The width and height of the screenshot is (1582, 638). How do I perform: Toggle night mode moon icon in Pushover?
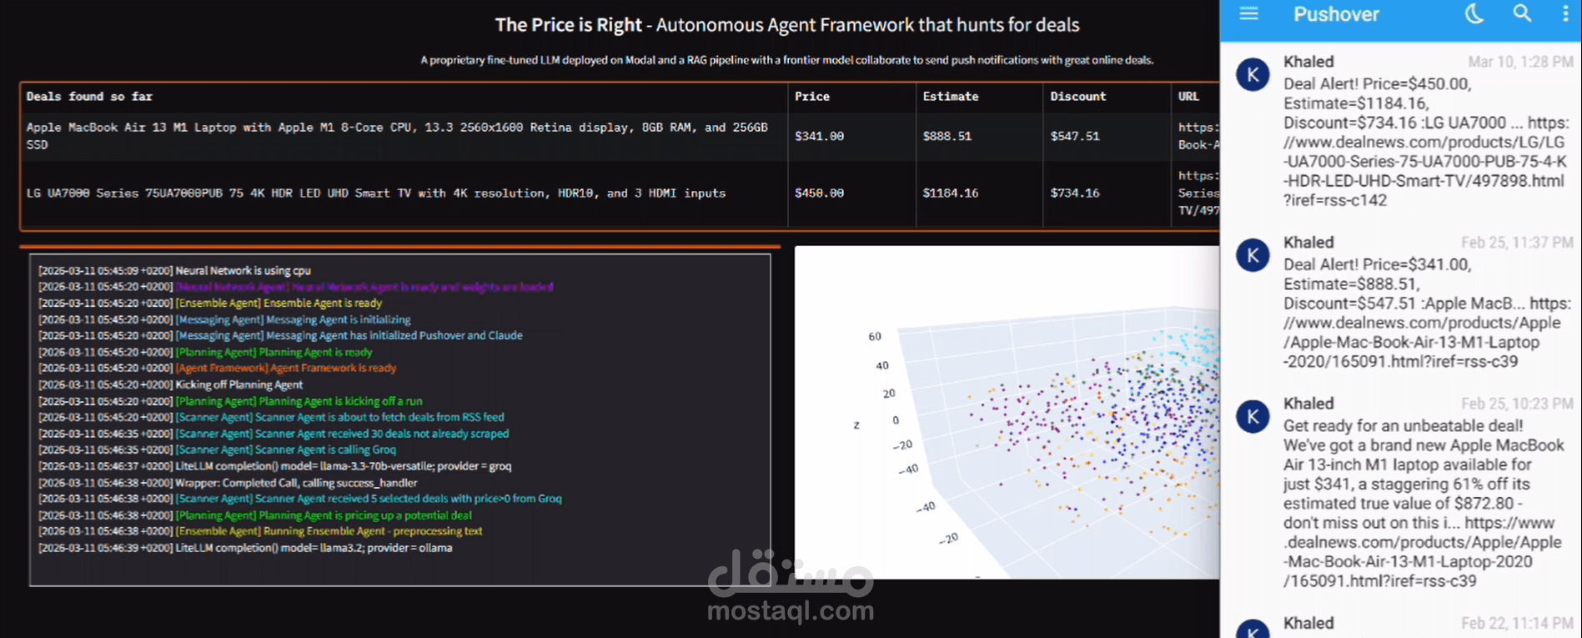coord(1474,13)
